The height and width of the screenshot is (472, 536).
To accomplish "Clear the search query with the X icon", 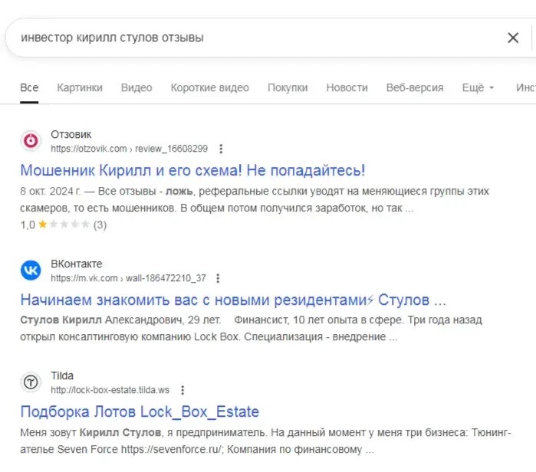I will point(513,38).
